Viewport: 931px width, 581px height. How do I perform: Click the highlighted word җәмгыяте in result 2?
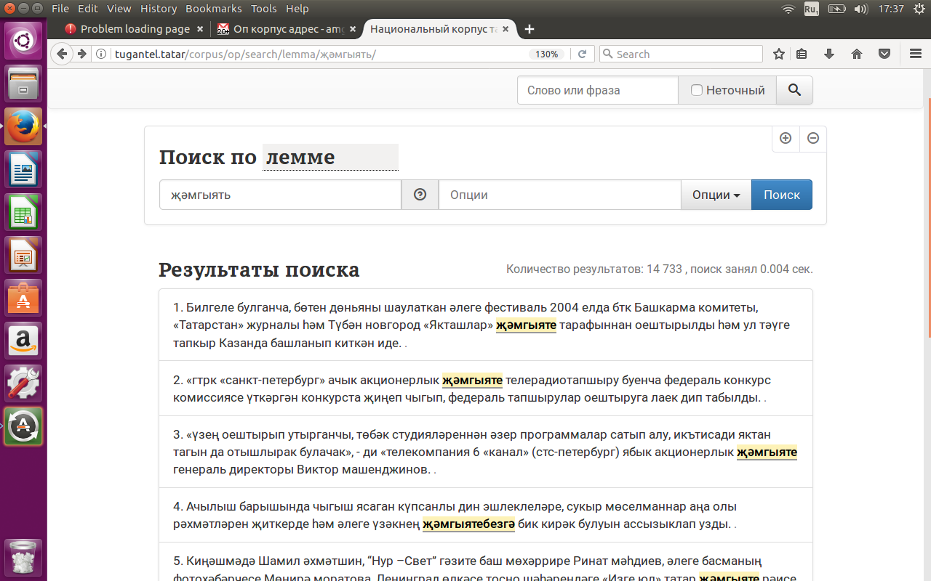(473, 380)
